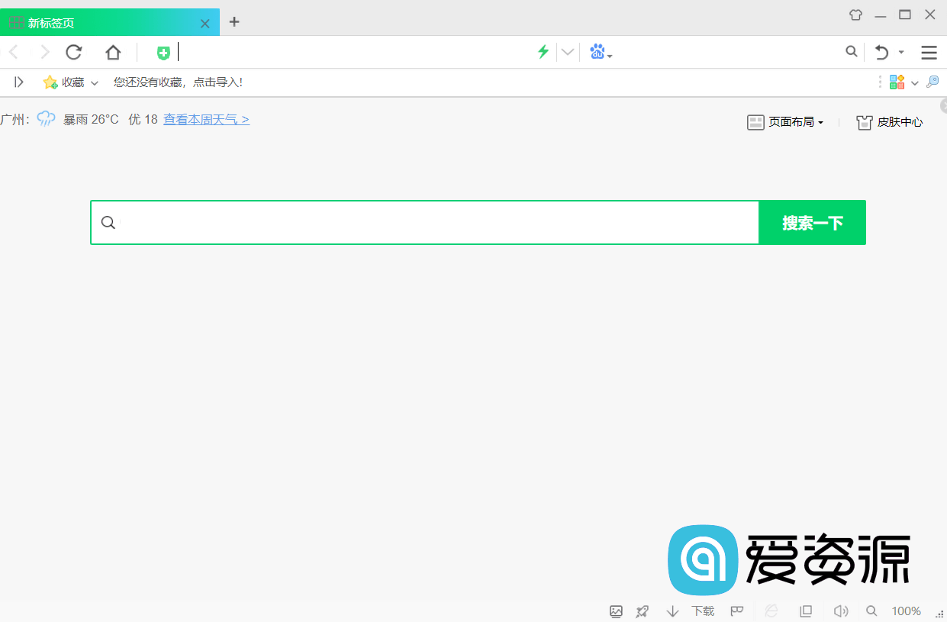Open the 皮肤中心 skin center
Image resolution: width=947 pixels, height=622 pixels.
point(889,121)
